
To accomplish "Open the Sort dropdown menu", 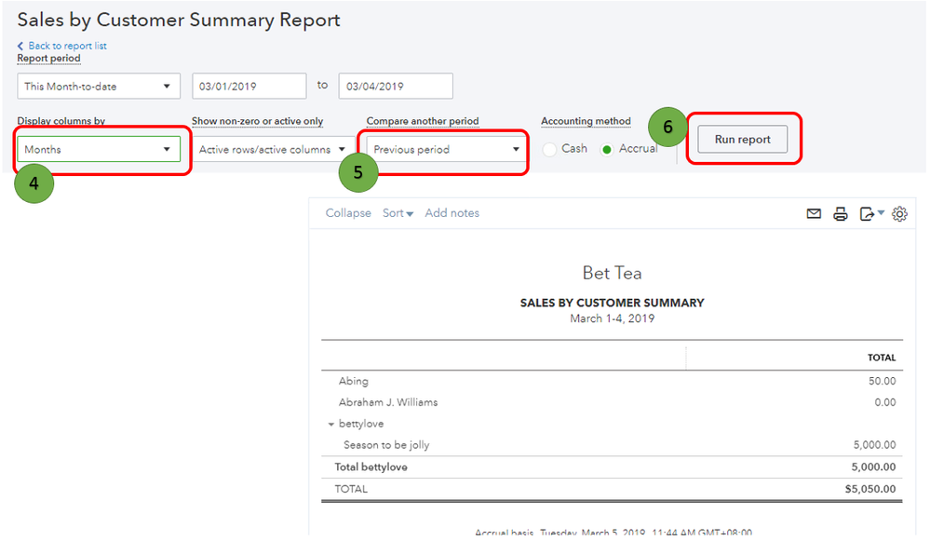I will [x=398, y=213].
